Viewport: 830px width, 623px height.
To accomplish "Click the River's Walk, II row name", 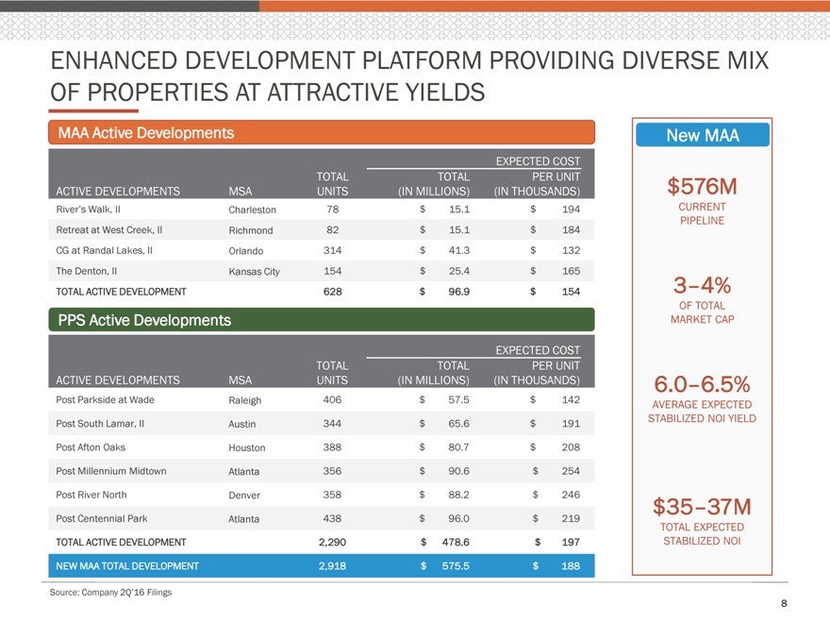I will 96,209.
